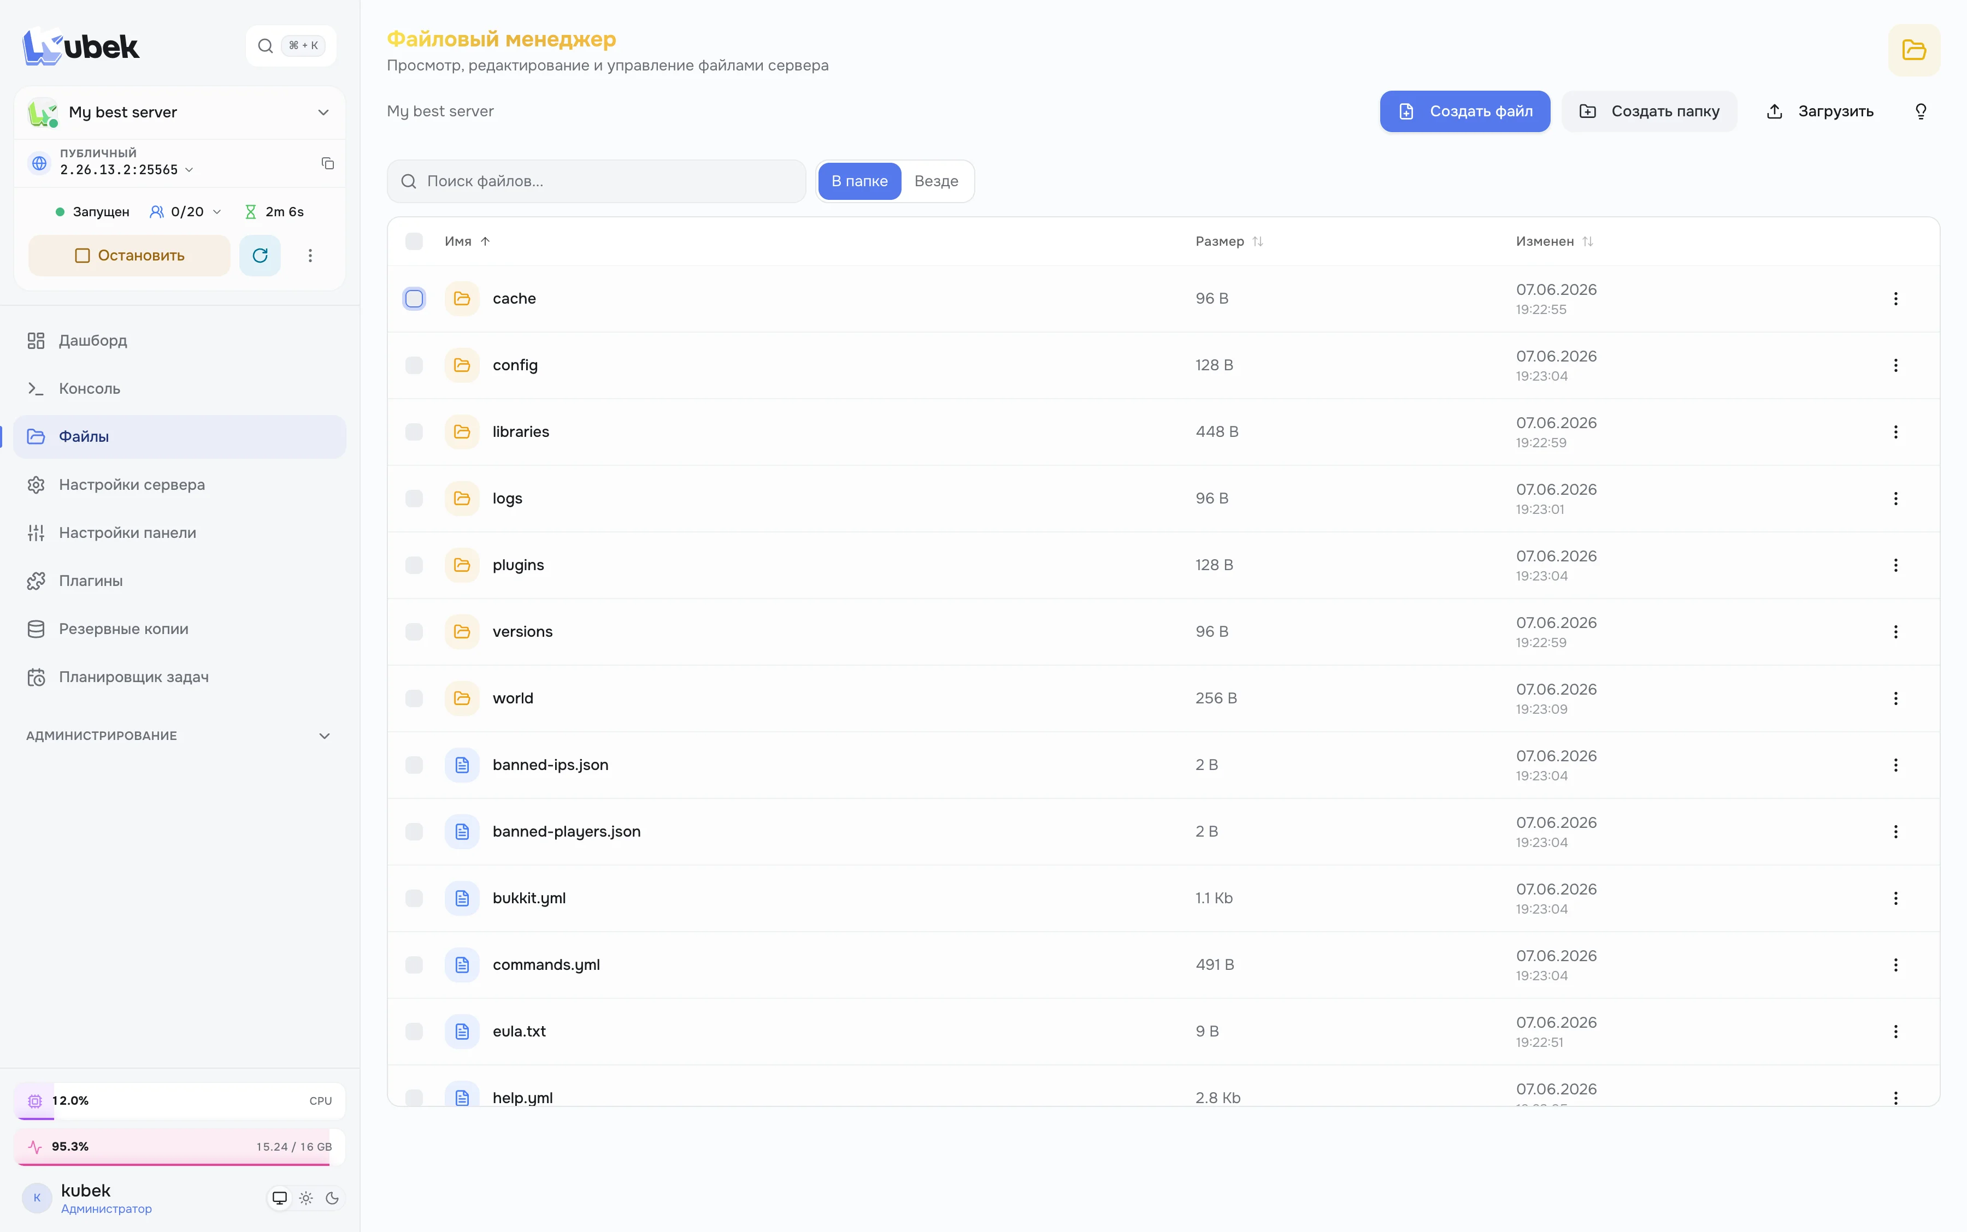The height and width of the screenshot is (1232, 1967).
Task: Open Плагины in sidebar
Action: click(179, 581)
